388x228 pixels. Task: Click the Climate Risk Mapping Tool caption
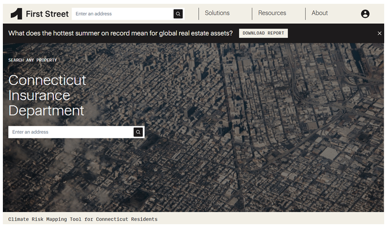tap(83, 219)
